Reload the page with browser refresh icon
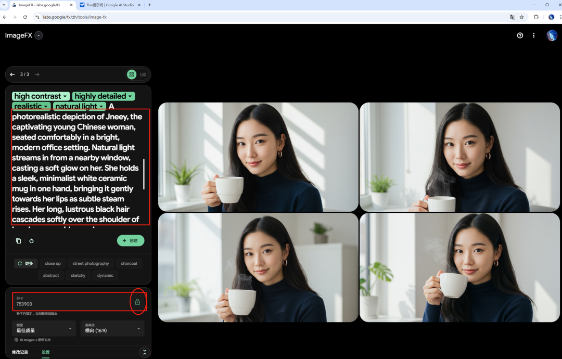562x359 pixels. (x=25, y=17)
